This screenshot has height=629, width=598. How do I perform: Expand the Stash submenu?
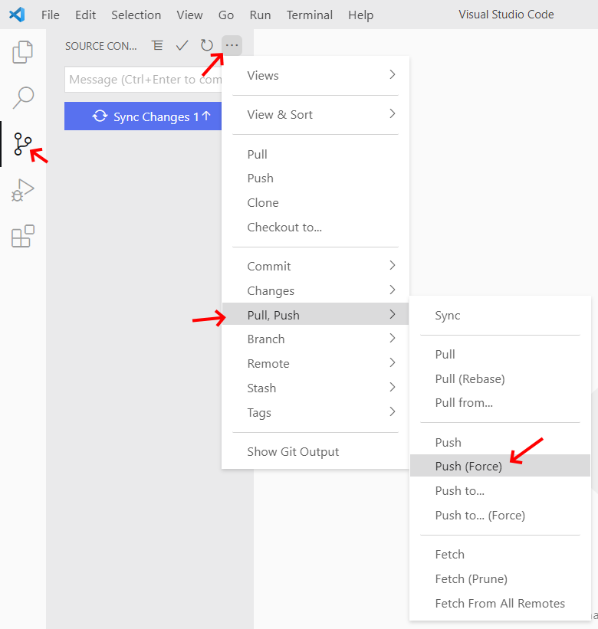pos(315,388)
